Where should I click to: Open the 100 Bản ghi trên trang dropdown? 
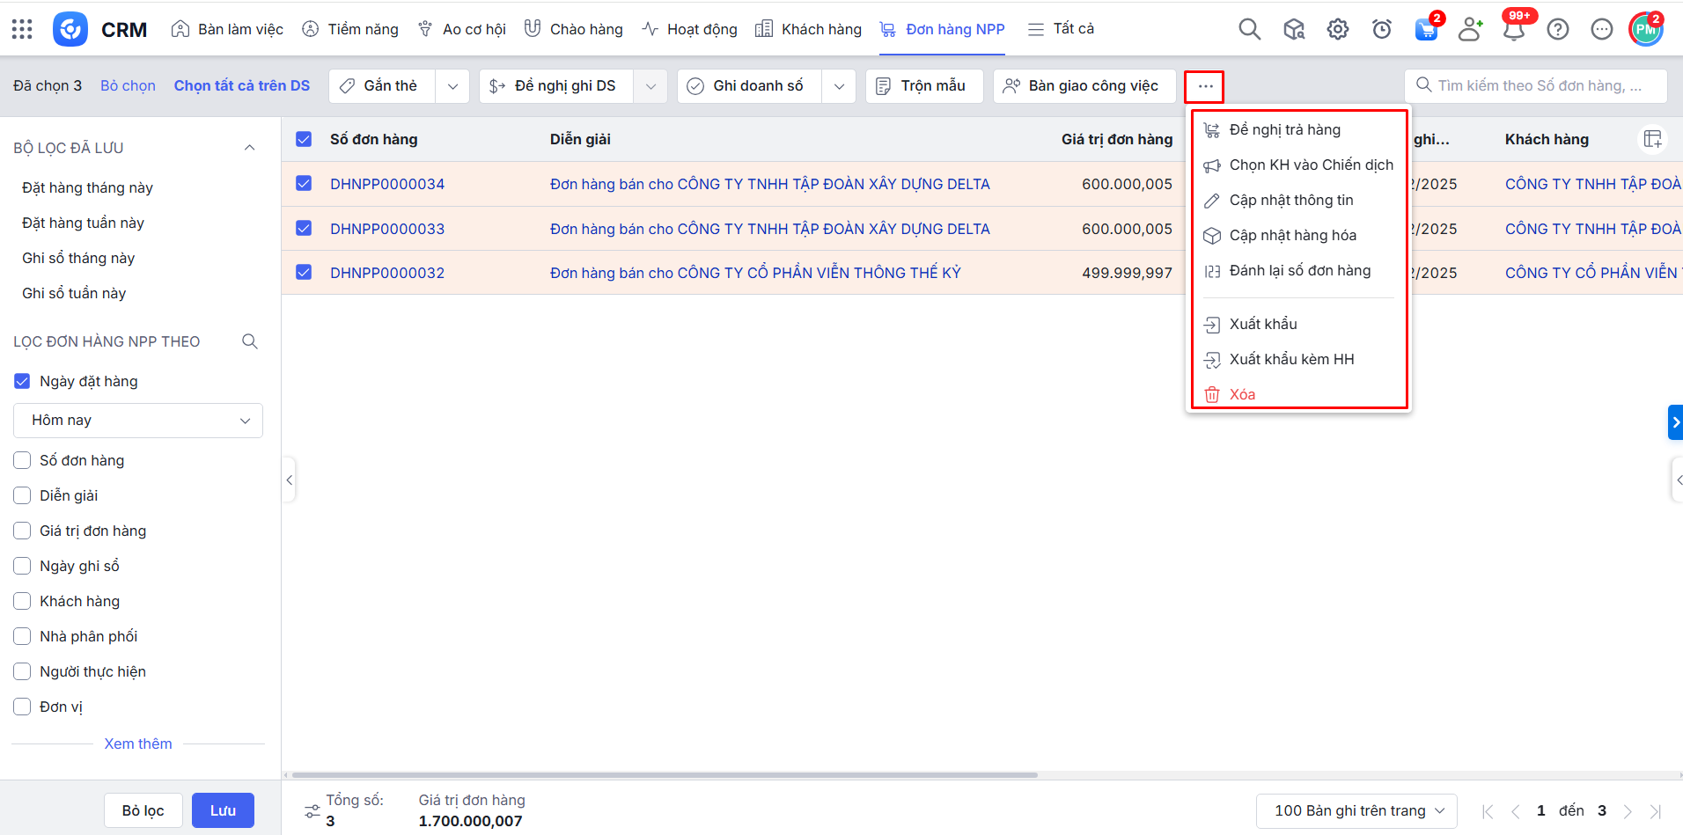1356,810
